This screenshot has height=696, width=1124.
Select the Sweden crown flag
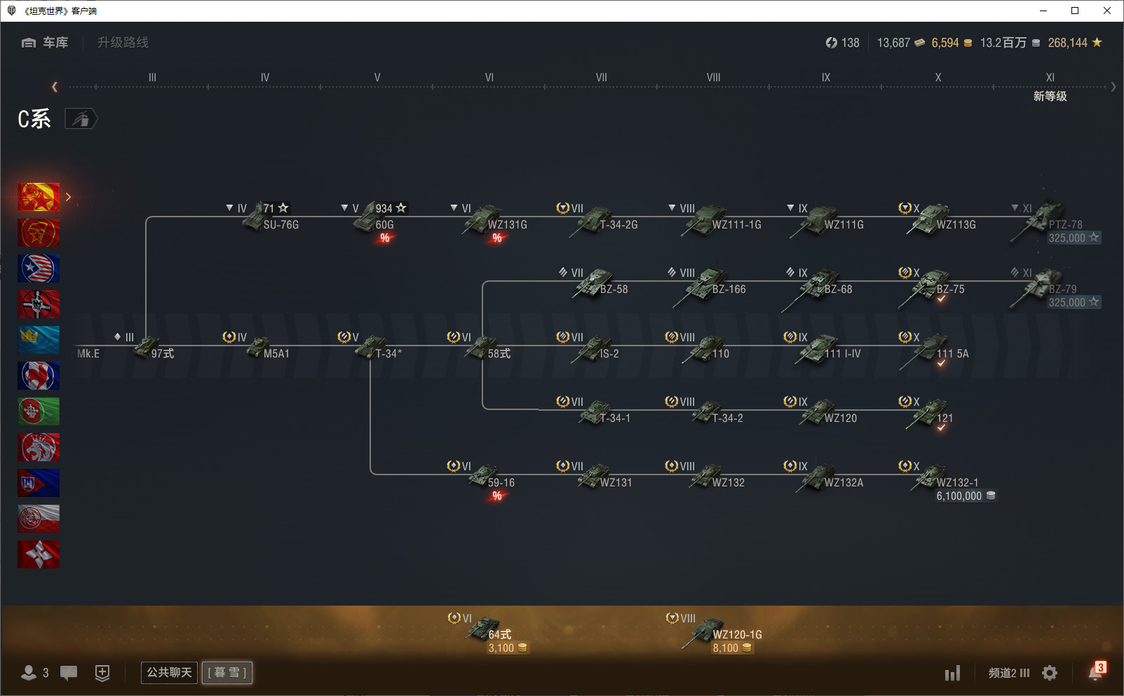[39, 340]
